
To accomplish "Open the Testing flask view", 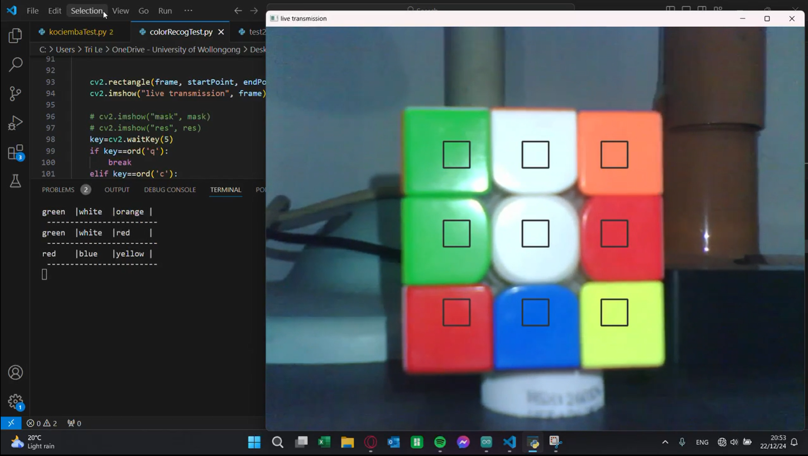I will pos(15,181).
